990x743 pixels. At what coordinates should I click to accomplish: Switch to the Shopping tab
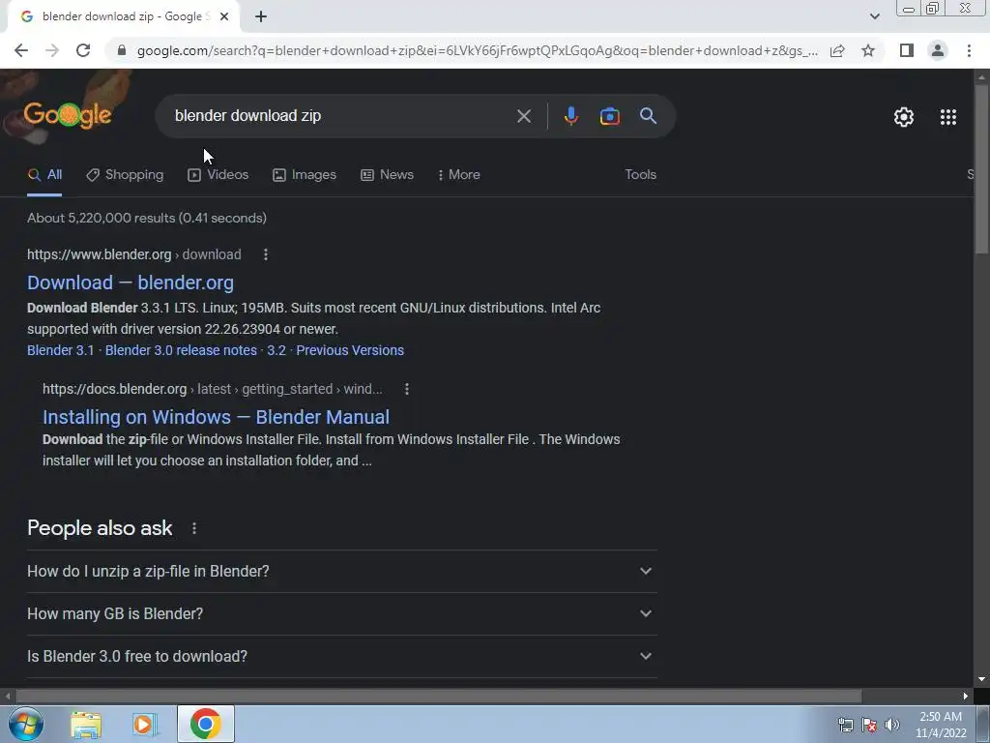[x=125, y=175]
